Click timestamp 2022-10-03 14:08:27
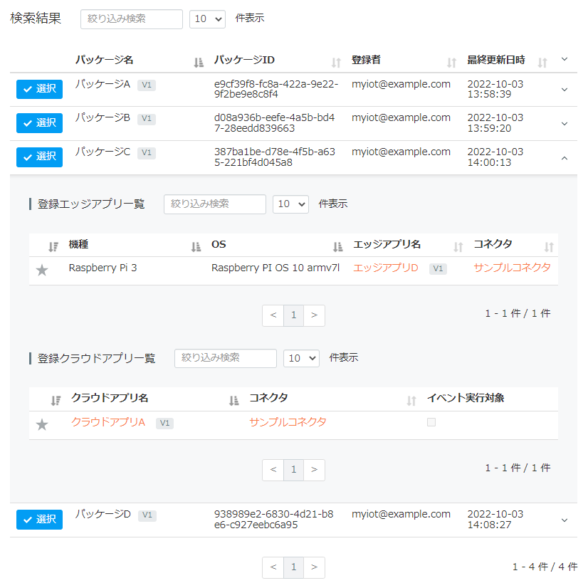This screenshot has width=588, height=588. click(x=495, y=520)
